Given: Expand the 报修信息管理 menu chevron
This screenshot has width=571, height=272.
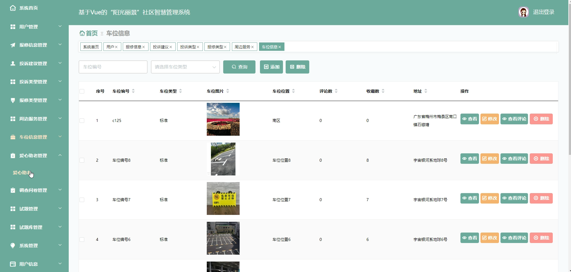Looking at the screenshot, I should coord(60,45).
